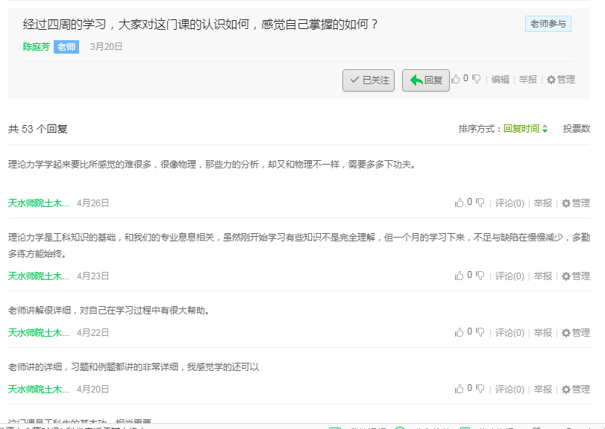Click the green reply arrow button 回复
The height and width of the screenshot is (429, 605).
[x=426, y=80]
